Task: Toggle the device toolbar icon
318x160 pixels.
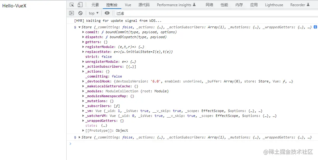Action: tap(80, 5)
